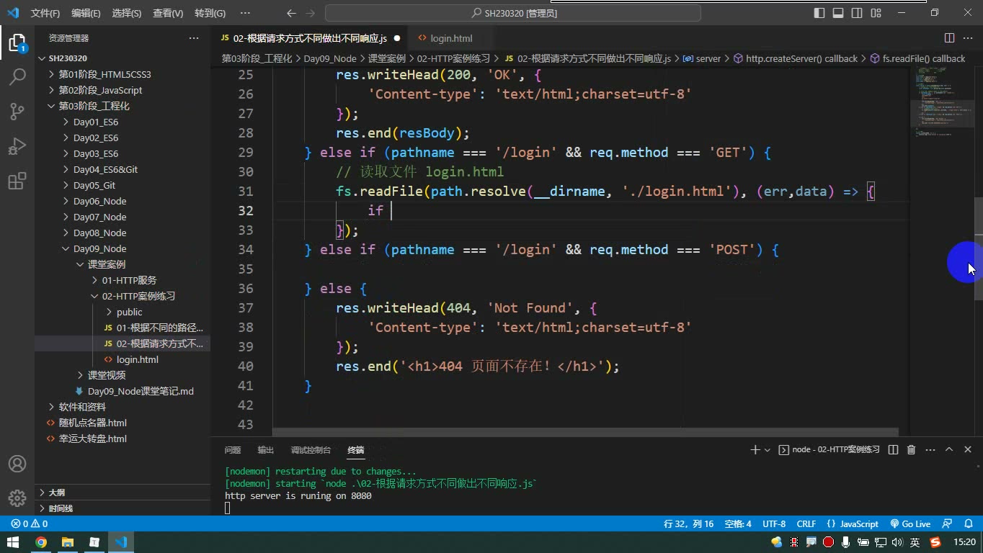The height and width of the screenshot is (553, 983).
Task: Open the Extensions view
Action: pos(17,181)
